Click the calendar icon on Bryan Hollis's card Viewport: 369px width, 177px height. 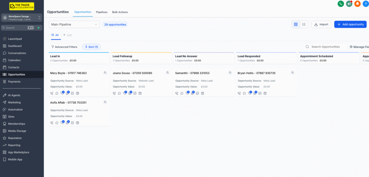point(265,93)
